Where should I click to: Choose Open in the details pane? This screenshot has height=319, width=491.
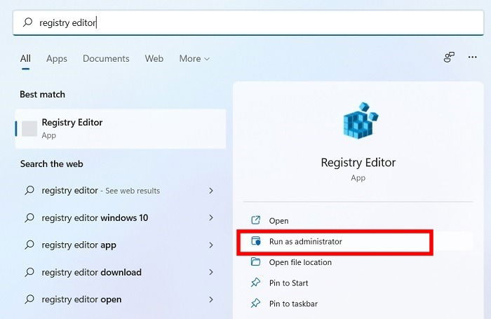pyautogui.click(x=358, y=221)
